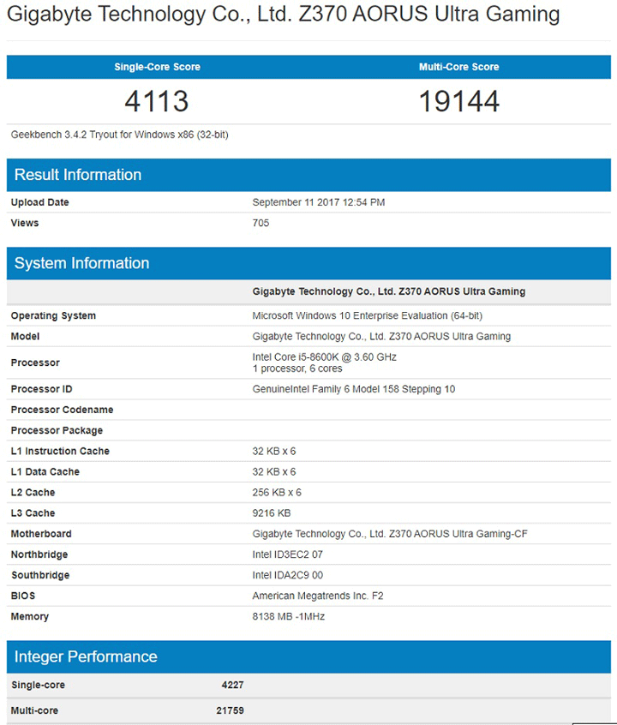Click the L2 Cache label
617x725 pixels.
(x=33, y=493)
